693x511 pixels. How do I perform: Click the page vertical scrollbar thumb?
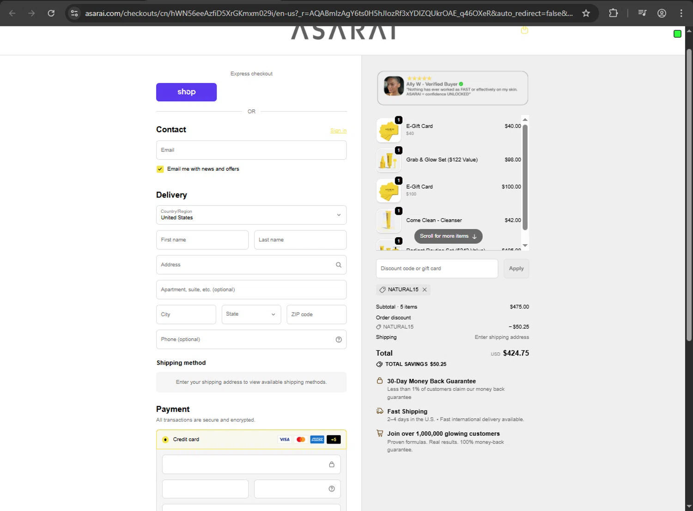[x=689, y=194]
